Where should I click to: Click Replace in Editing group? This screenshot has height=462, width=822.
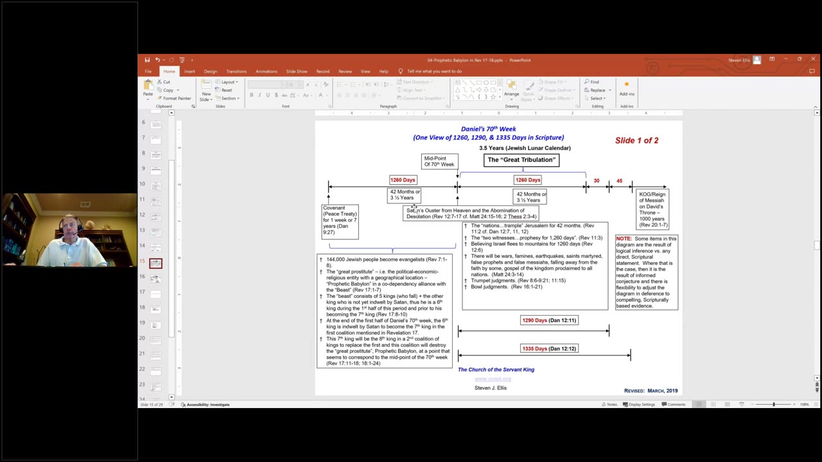tap(595, 90)
